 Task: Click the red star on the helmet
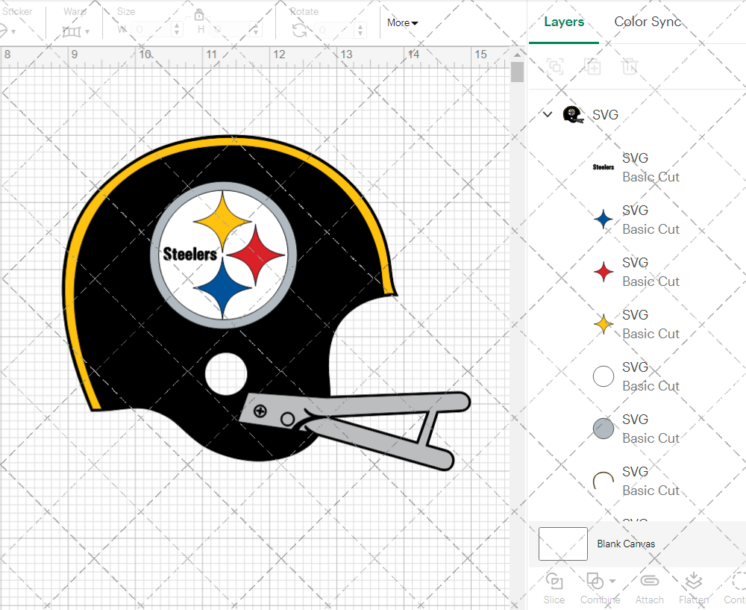pyautogui.click(x=256, y=255)
